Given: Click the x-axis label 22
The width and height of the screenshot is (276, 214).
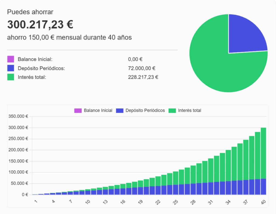Looking at the screenshot, I should (x=158, y=202).
